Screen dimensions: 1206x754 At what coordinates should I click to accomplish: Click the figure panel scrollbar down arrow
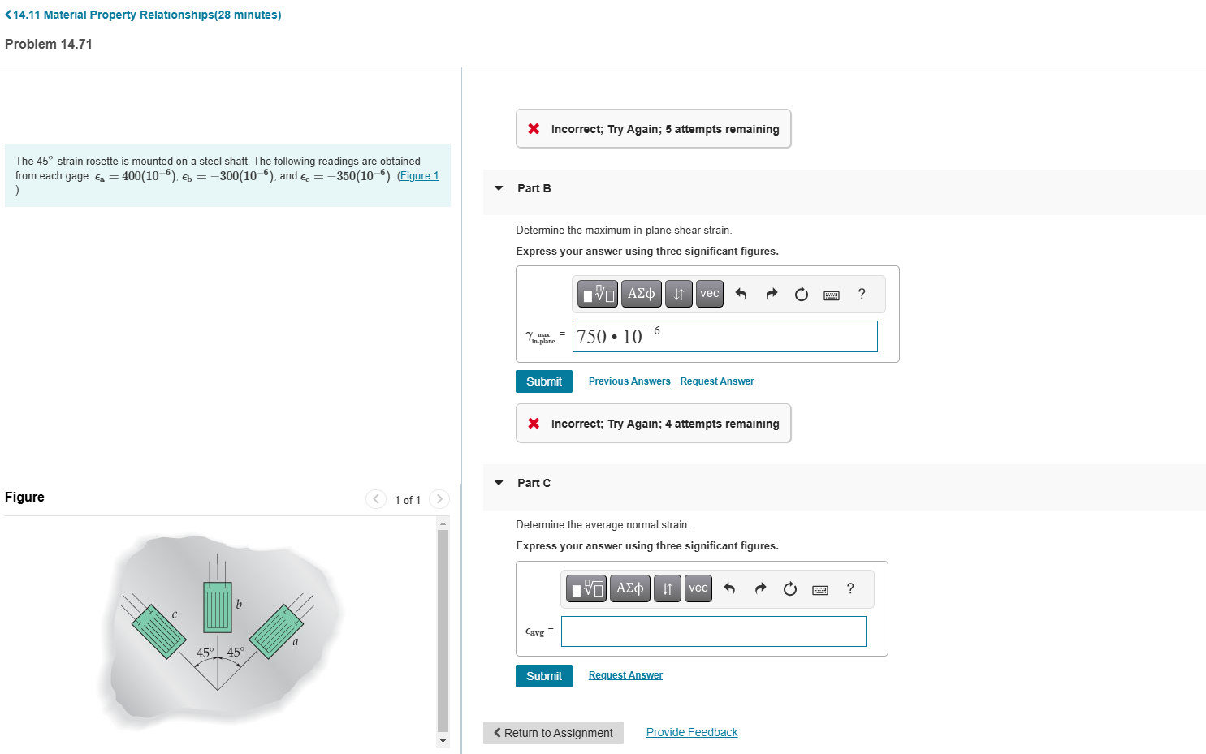click(x=443, y=740)
